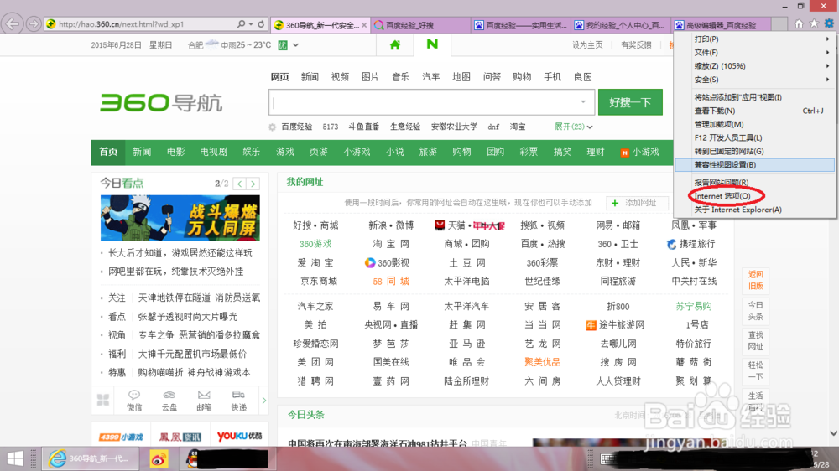
Task: Expand the hot searches 展开(23)
Action: [573, 127]
